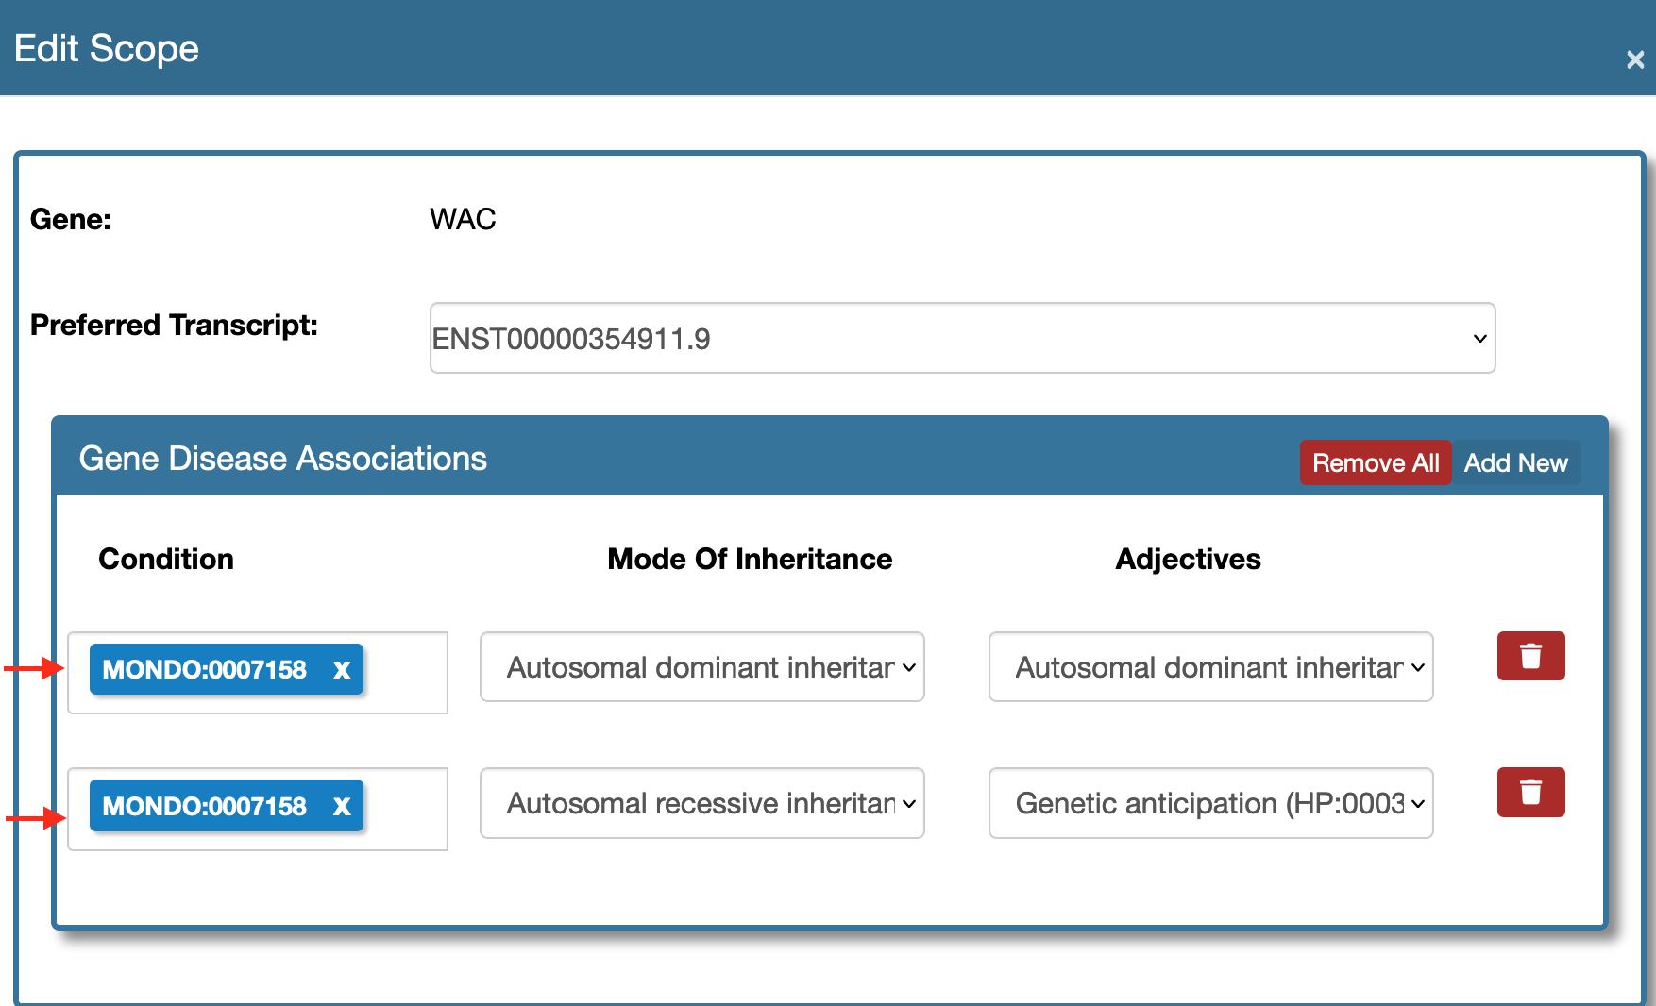
Task: Click the Mode Of Inheritance column header
Action: pyautogui.click(x=750, y=559)
